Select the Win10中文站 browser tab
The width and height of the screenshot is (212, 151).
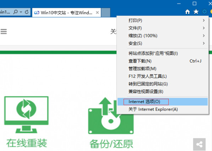[67, 12]
